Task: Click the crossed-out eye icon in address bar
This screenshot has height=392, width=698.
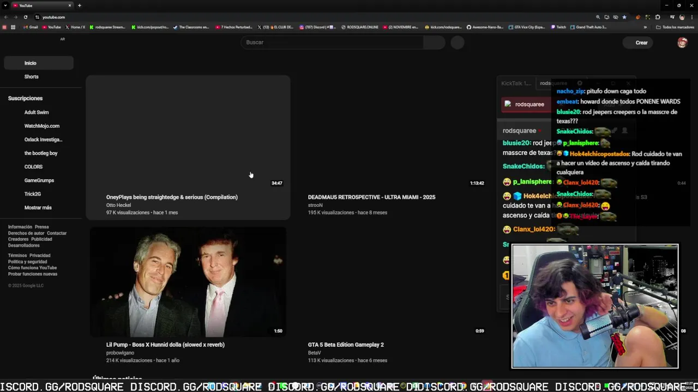Action: tap(616, 17)
